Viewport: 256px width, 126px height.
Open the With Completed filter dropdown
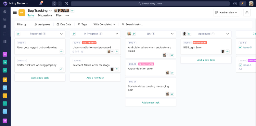click(104, 24)
